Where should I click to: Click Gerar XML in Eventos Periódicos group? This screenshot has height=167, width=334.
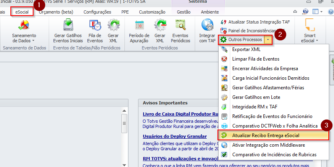[x=160, y=31]
